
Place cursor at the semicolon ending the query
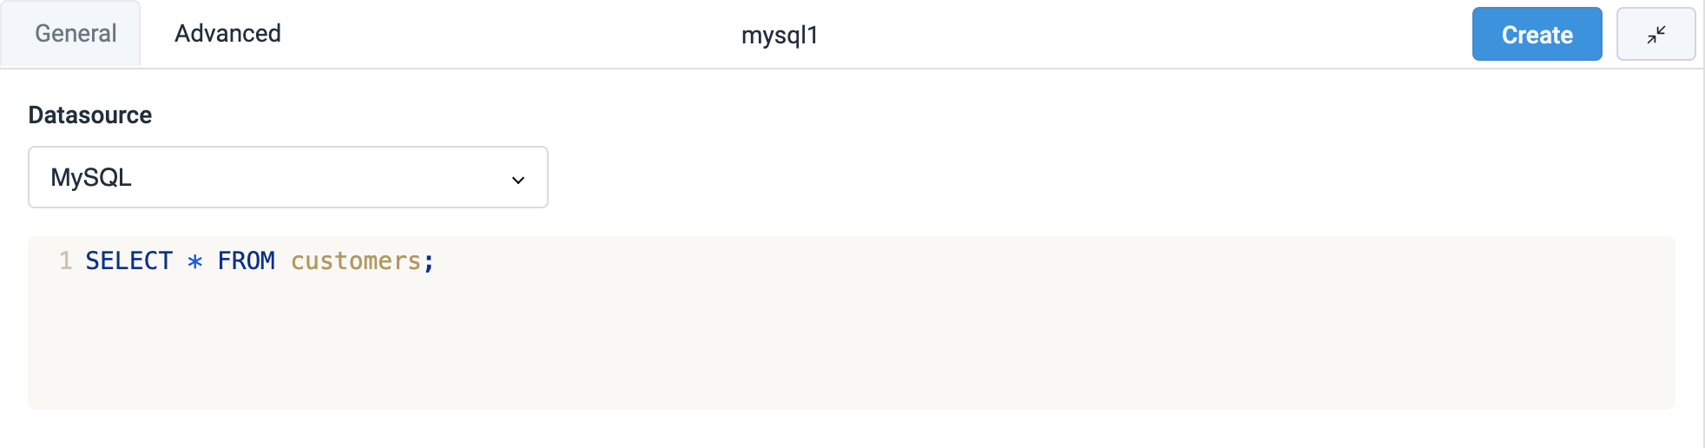[429, 261]
